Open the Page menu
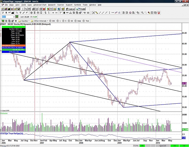The width and height of the screenshot is (189, 147). 11,5
